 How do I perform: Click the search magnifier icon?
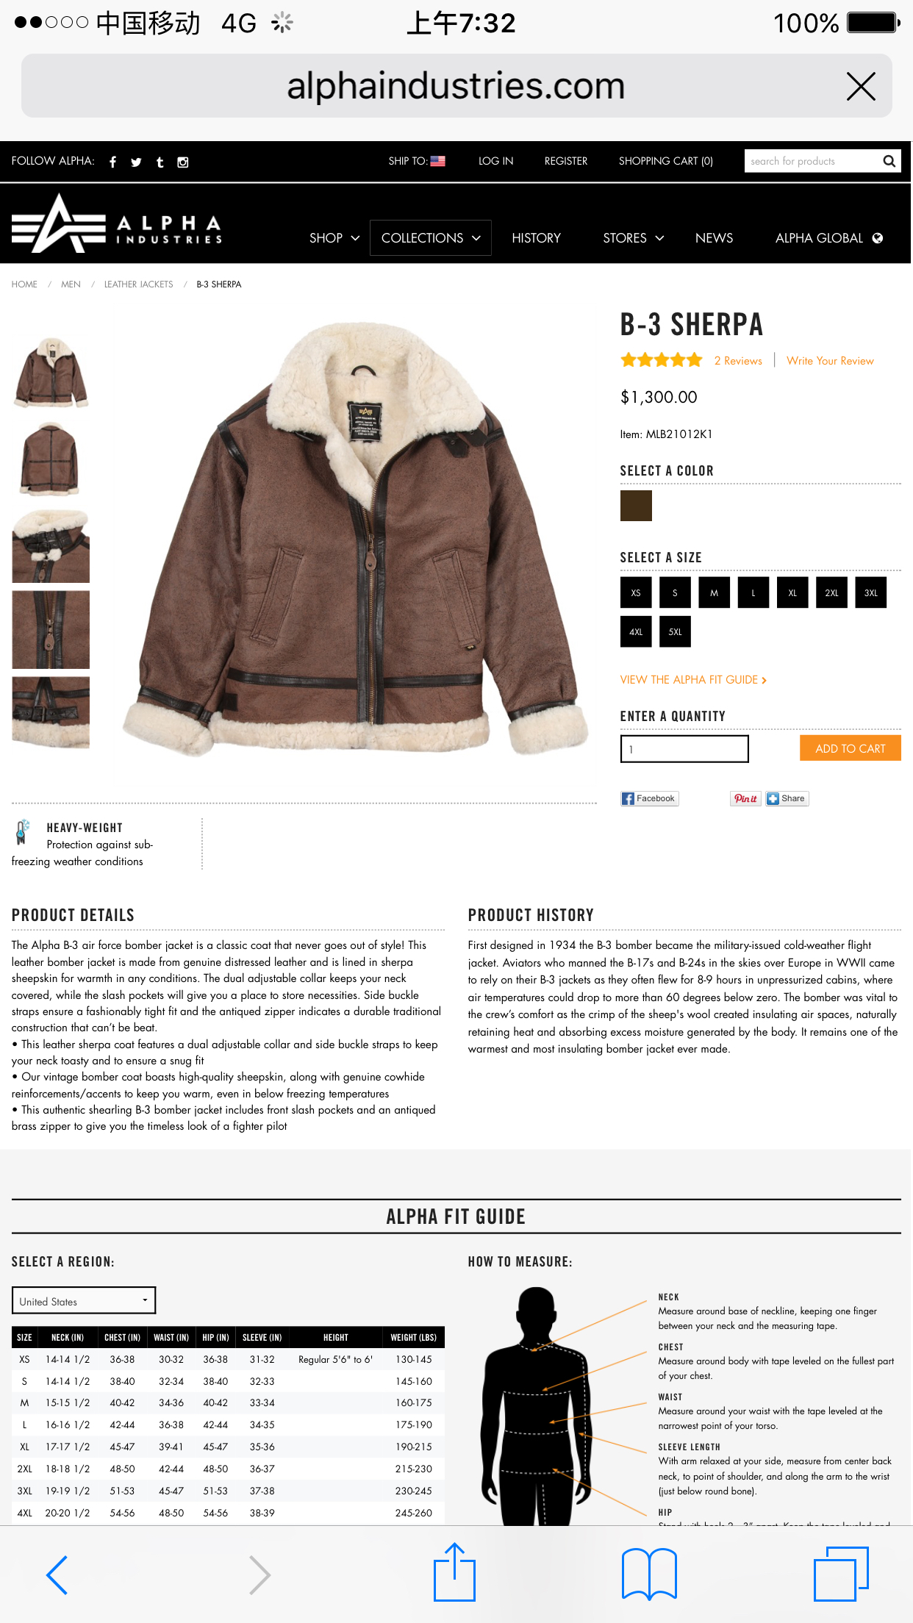(x=889, y=161)
